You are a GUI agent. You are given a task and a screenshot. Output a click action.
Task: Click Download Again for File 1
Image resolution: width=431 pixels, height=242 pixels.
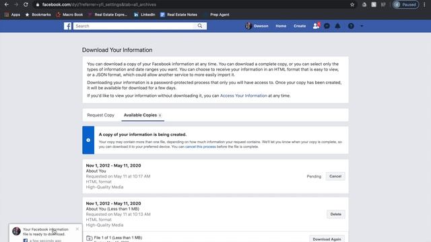(x=327, y=239)
